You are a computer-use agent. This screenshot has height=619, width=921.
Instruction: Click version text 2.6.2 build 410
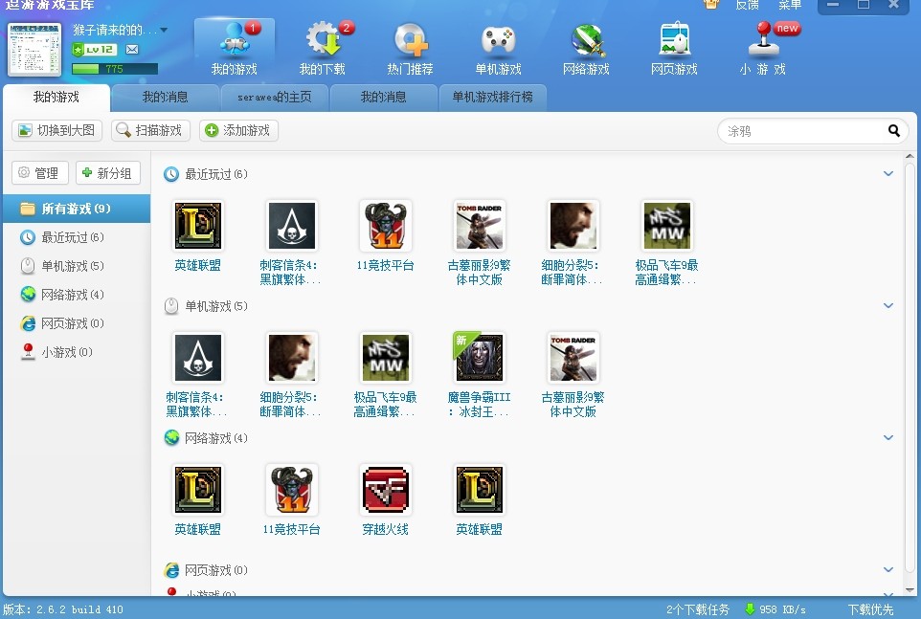pyautogui.click(x=63, y=609)
